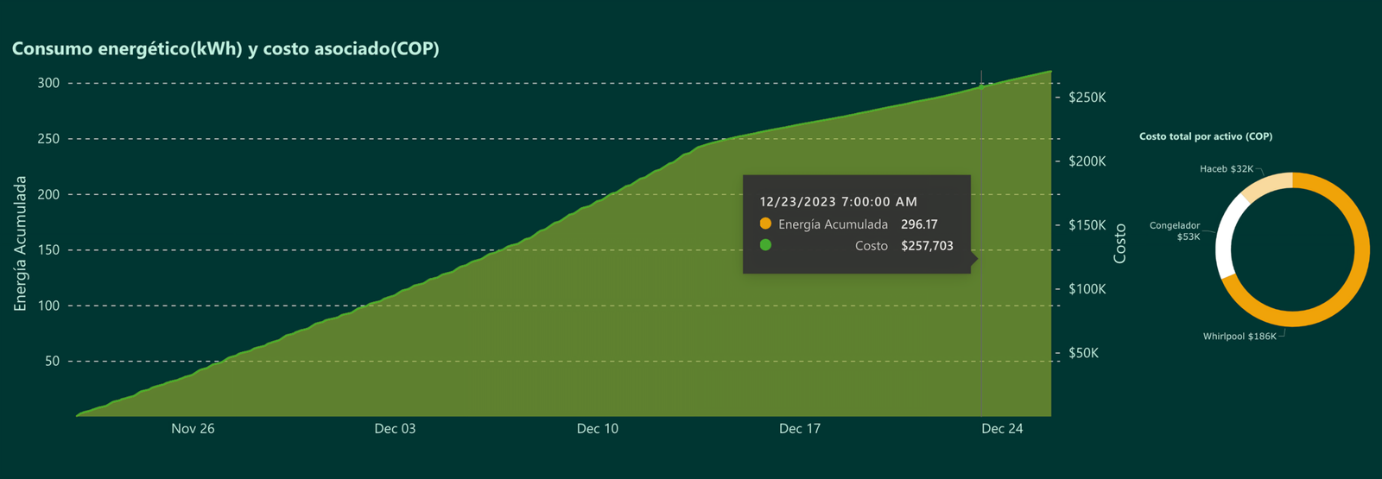Click the Energía Acumulada axis title
Viewport: 1382px width, 479px height.
[21, 243]
